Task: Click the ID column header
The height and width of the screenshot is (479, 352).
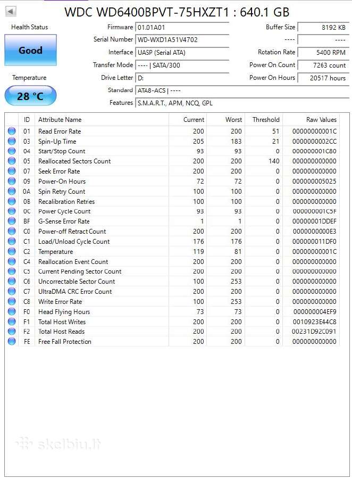Action: point(27,119)
